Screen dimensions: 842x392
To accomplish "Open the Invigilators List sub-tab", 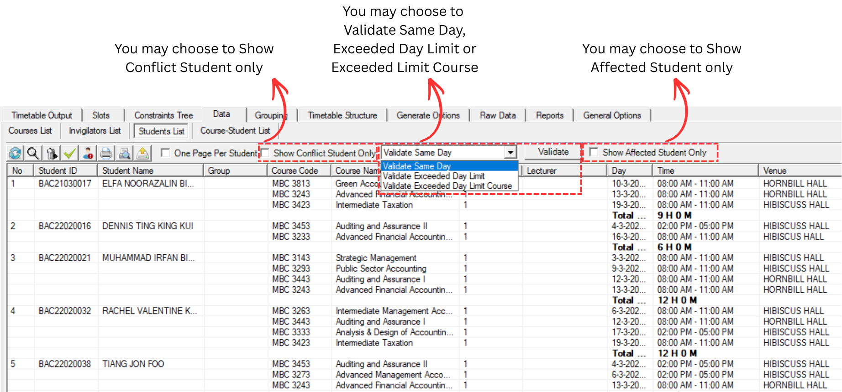I will pos(95,130).
